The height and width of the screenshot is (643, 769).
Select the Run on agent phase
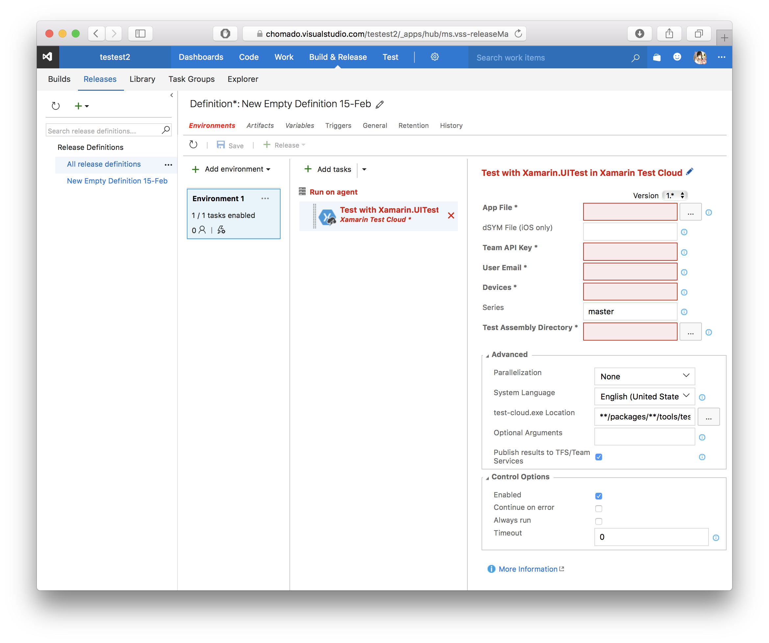(x=333, y=192)
